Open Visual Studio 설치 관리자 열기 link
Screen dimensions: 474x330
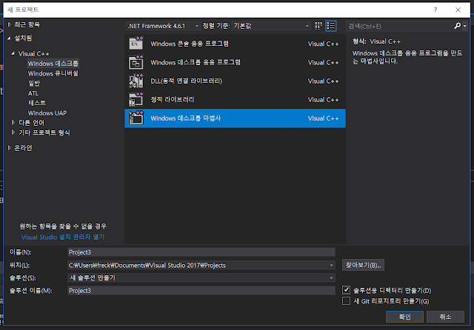pyautogui.click(x=62, y=237)
